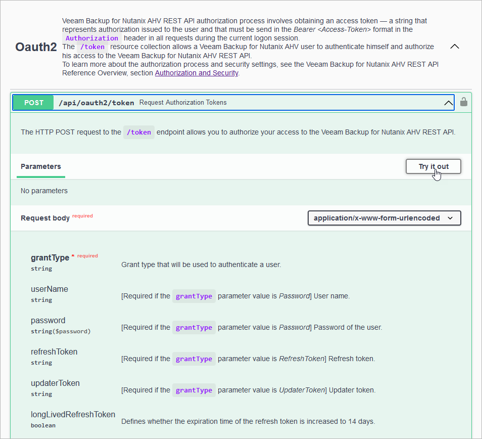
Task: Click the green POST method badge
Action: coord(32,102)
